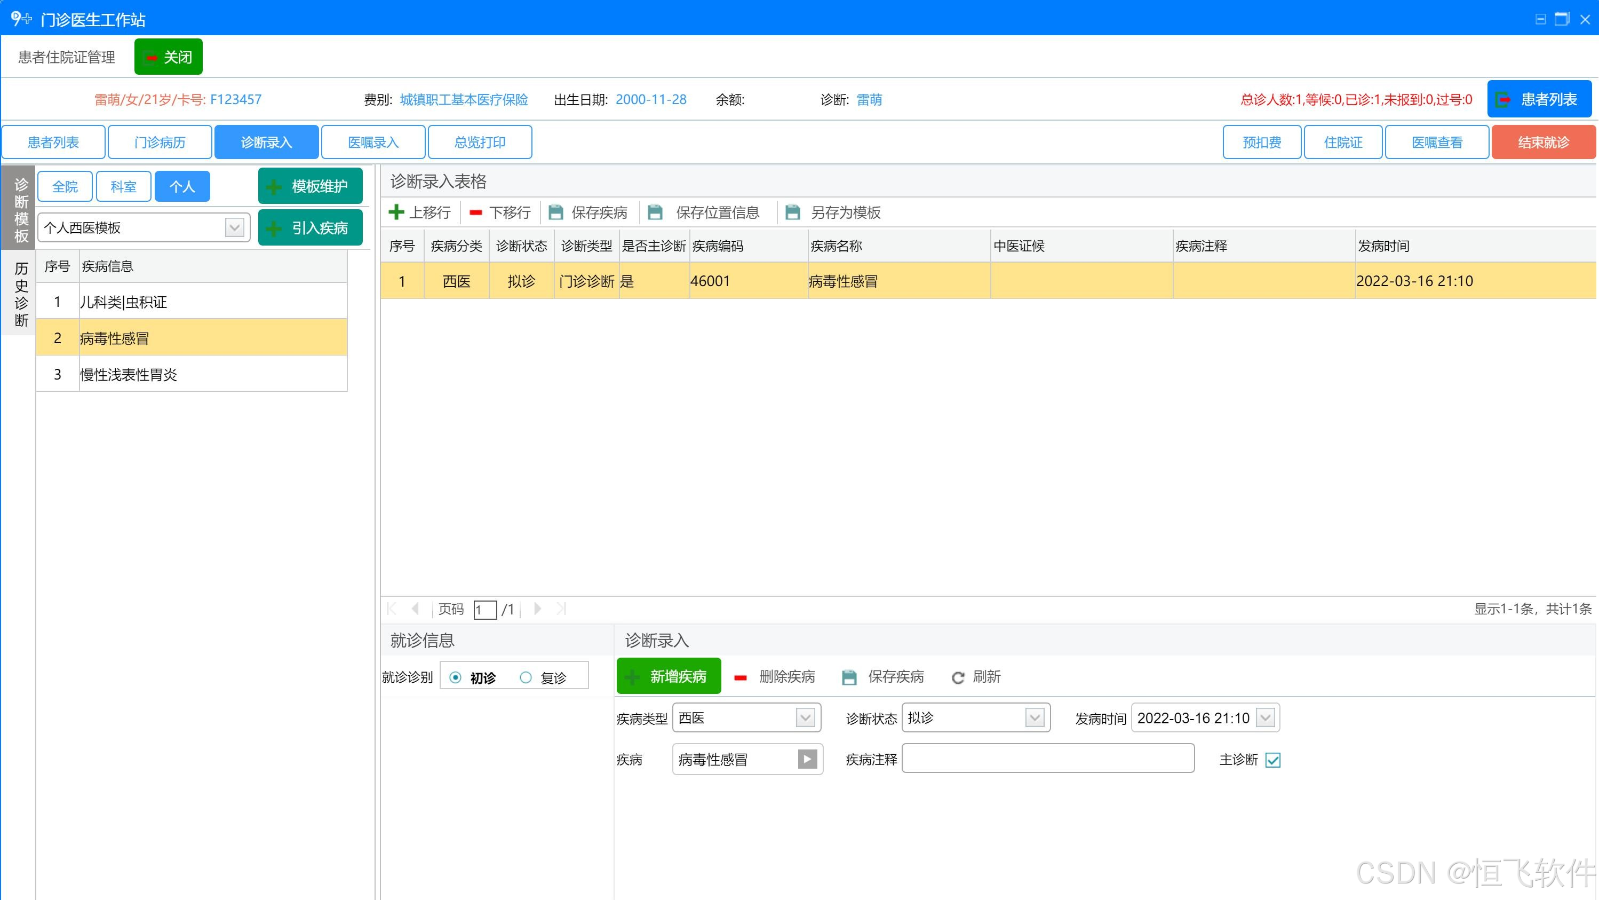Open the 诊断状态 dropdown

[1034, 718]
